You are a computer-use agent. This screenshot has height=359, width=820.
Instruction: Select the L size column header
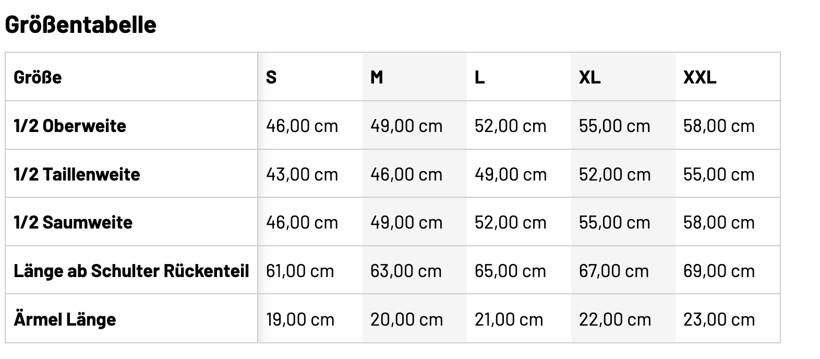coord(479,77)
